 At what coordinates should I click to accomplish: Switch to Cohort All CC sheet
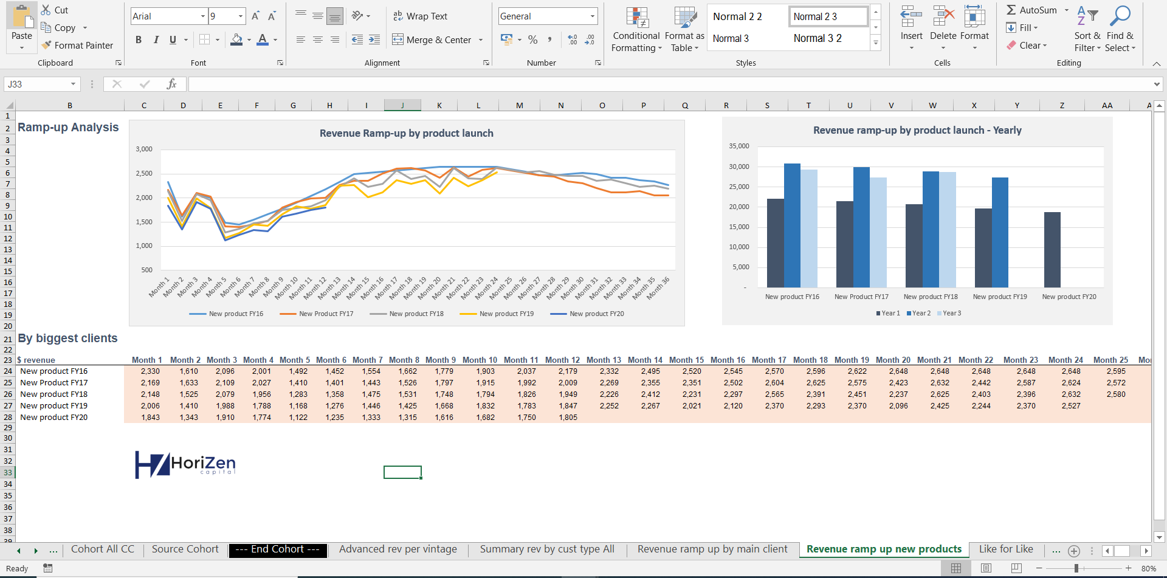(x=102, y=549)
